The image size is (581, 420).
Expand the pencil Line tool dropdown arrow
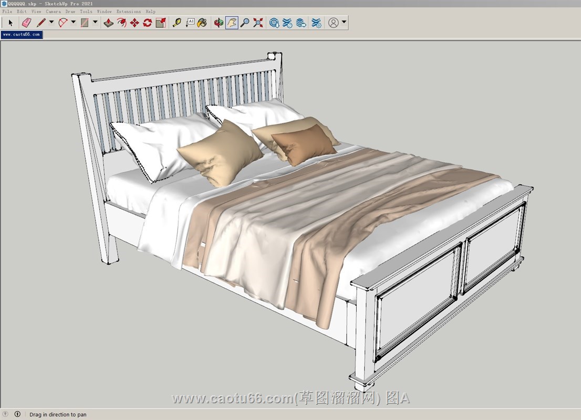coord(51,23)
